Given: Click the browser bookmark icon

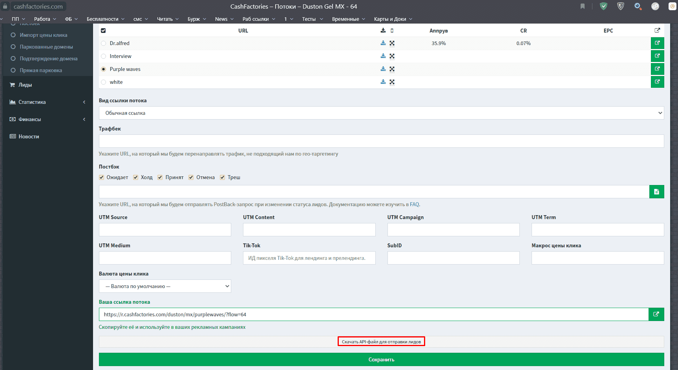Looking at the screenshot, I should point(583,6).
